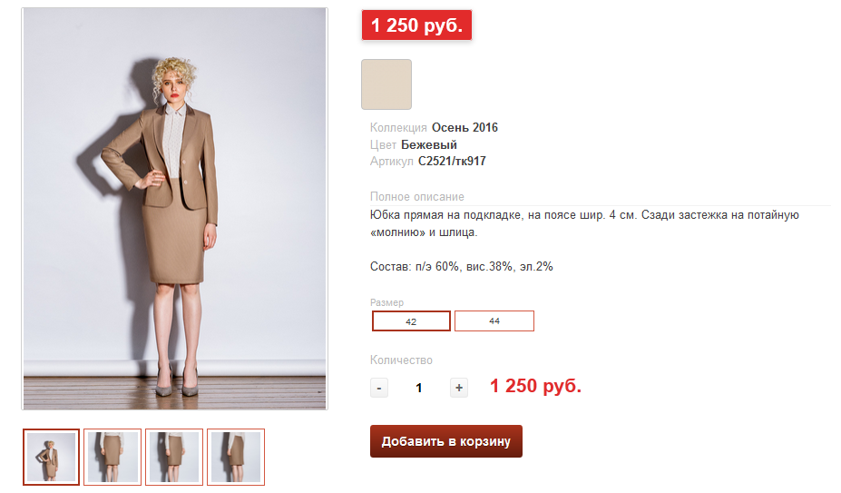Viewport: 841px width, 493px height.
Task: Enlarge the main product photo
Action: tap(174, 209)
